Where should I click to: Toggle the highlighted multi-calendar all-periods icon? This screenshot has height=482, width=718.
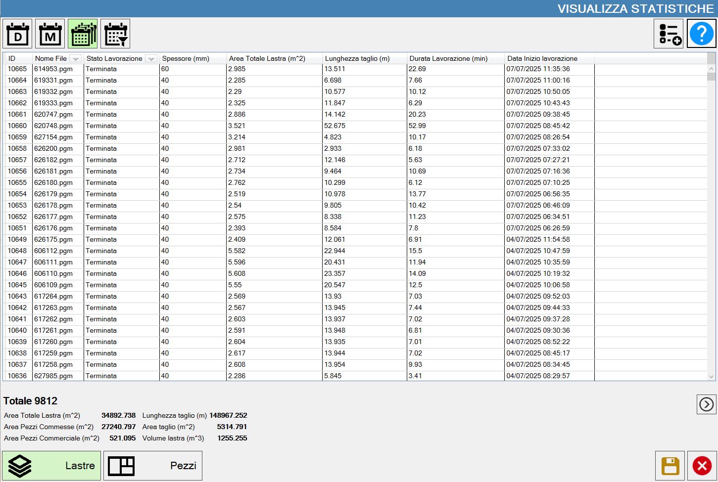coord(83,34)
